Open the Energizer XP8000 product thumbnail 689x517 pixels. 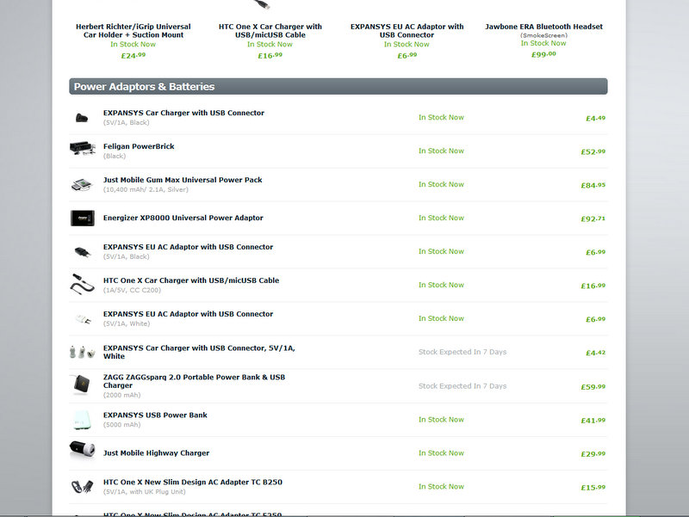point(82,218)
